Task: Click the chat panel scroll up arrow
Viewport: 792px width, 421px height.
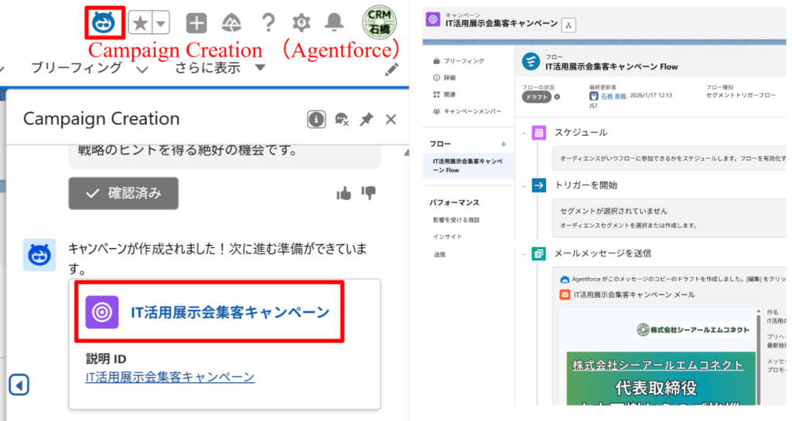Action: [x=406, y=152]
